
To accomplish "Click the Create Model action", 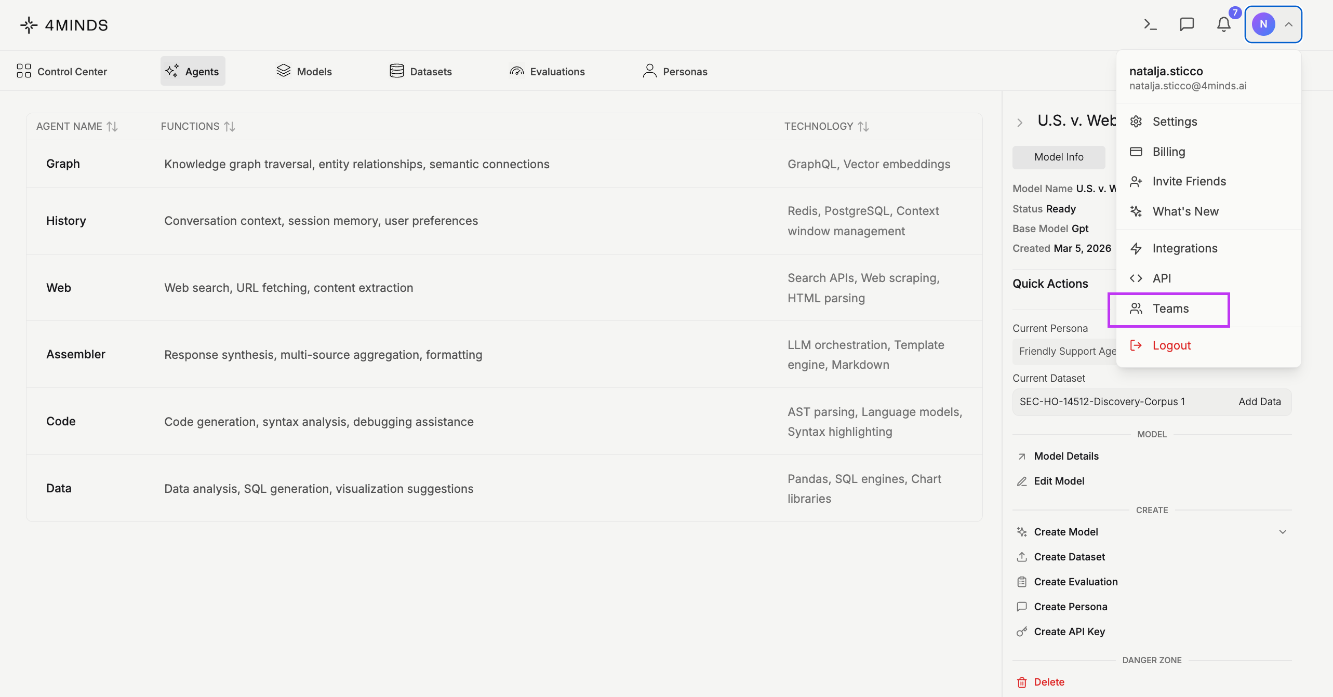I will [x=1065, y=532].
